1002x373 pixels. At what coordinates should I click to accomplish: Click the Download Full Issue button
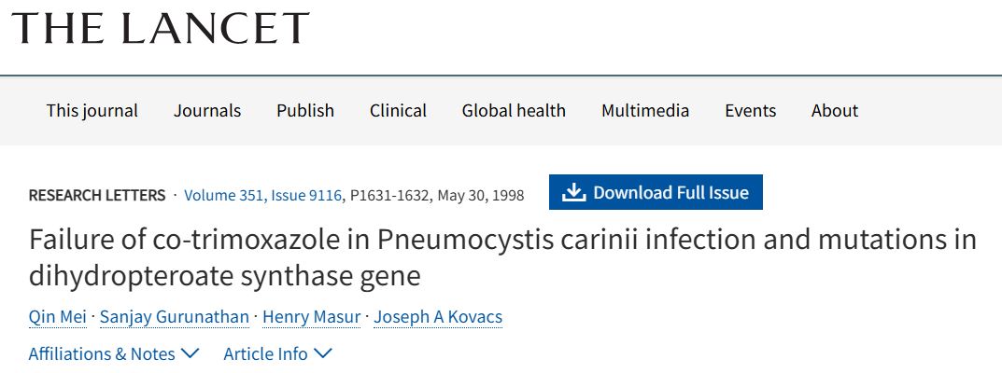[x=656, y=193]
